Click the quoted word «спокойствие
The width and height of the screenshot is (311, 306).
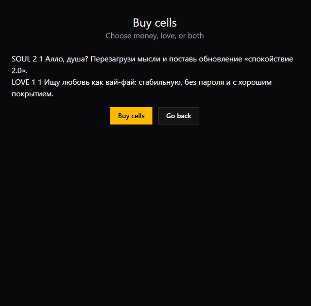coord(269,59)
